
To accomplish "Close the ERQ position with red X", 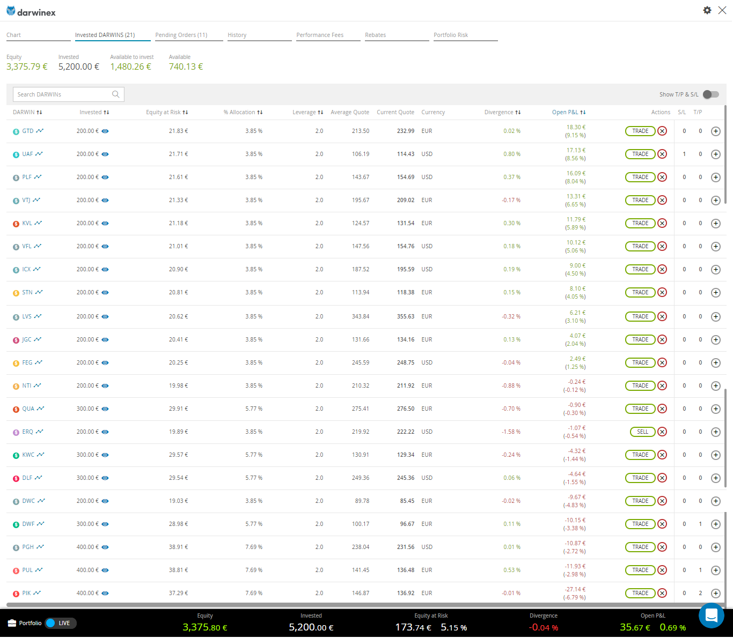I will (x=662, y=432).
